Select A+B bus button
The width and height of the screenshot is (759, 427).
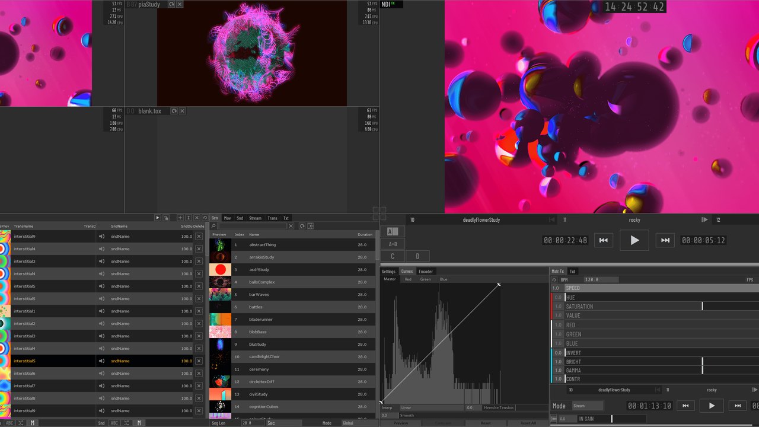pos(393,244)
